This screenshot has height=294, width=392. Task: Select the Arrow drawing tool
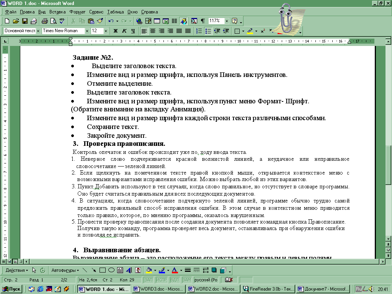pyautogui.click(x=93, y=270)
